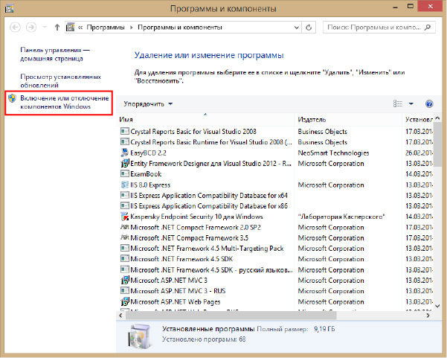
Task: Click the installed programs disc icon
Action: click(x=139, y=337)
